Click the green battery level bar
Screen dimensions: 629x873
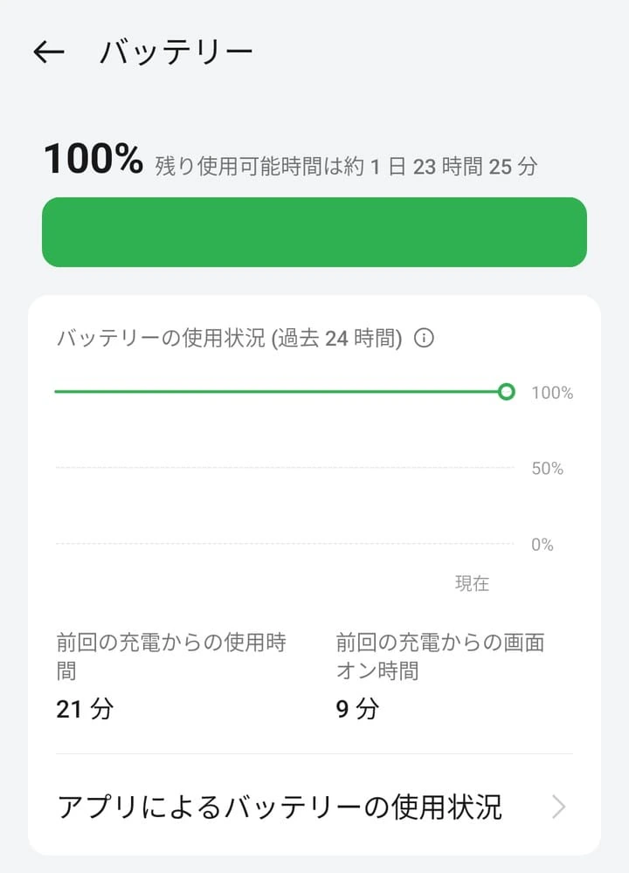pos(314,232)
